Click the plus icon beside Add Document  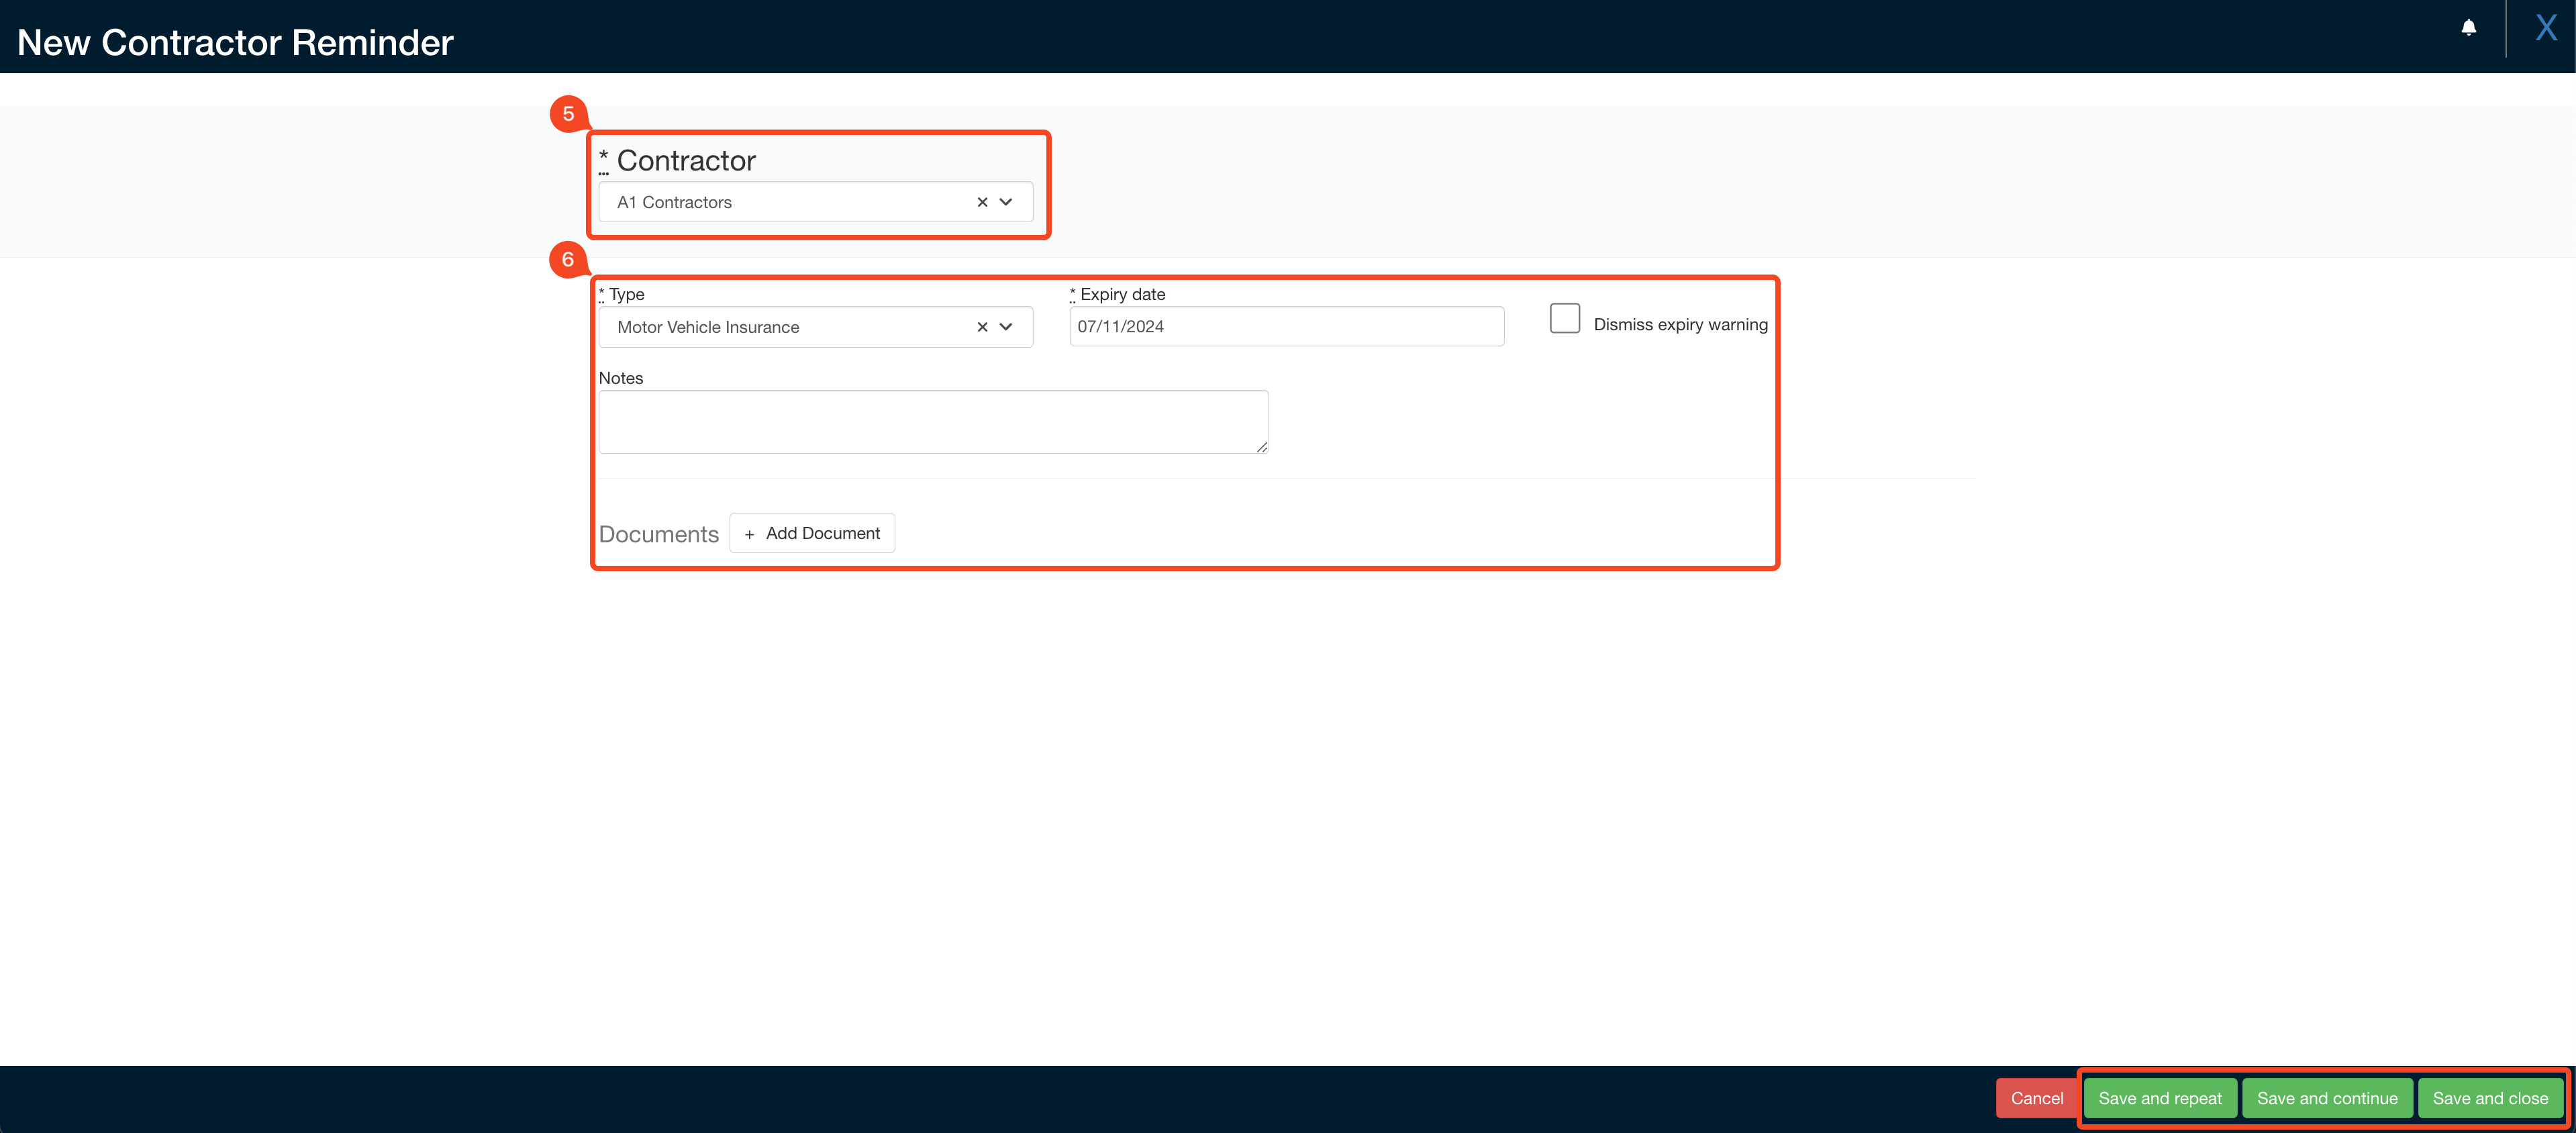(x=749, y=534)
